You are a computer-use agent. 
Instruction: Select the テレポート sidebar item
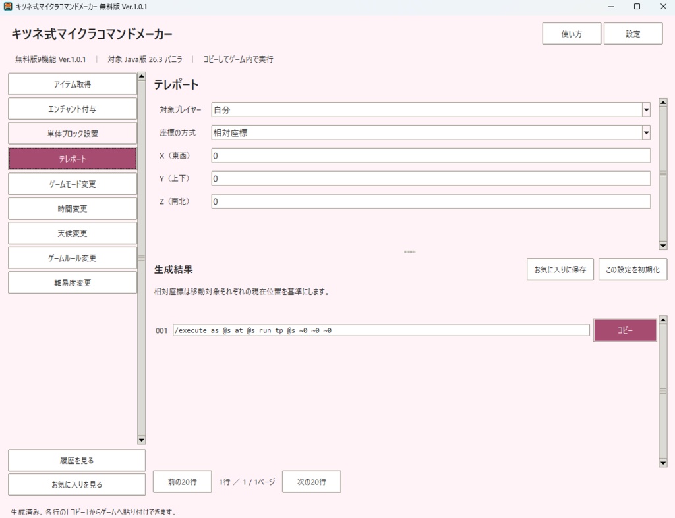click(73, 159)
